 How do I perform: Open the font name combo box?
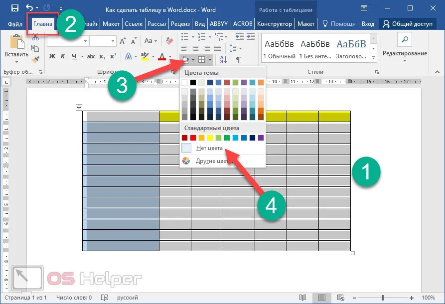point(68,41)
